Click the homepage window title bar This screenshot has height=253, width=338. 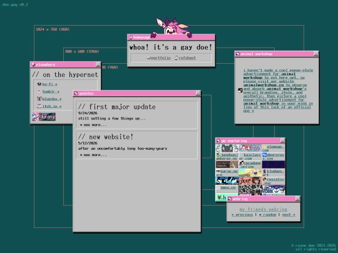171,37
